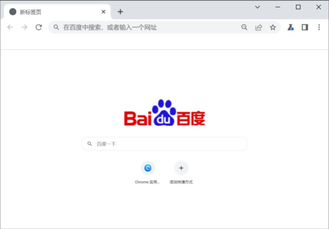Minimize the Chrome window
Image resolution: width=329 pixels, height=229 pixels.
278,7
